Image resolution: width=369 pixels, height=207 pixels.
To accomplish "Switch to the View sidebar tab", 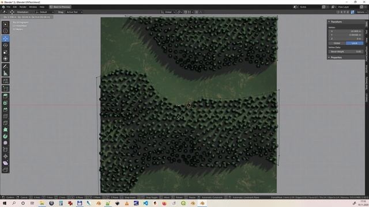I will point(367,40).
